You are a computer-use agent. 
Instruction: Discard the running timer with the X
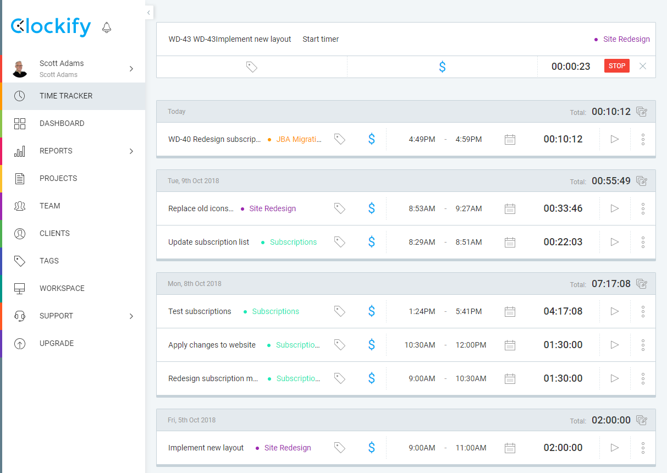[x=643, y=66]
